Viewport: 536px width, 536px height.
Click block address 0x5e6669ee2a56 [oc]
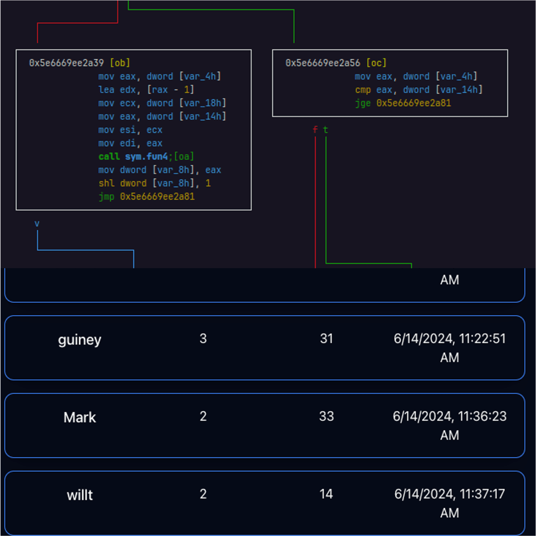pyautogui.click(x=336, y=63)
